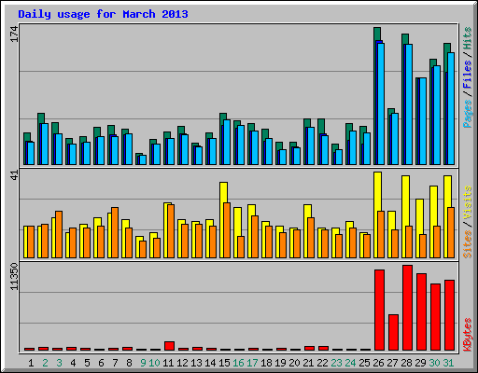Viewport: 478px width, 373px height.
Task: Click green weekend day label "2"
Action: point(45,363)
